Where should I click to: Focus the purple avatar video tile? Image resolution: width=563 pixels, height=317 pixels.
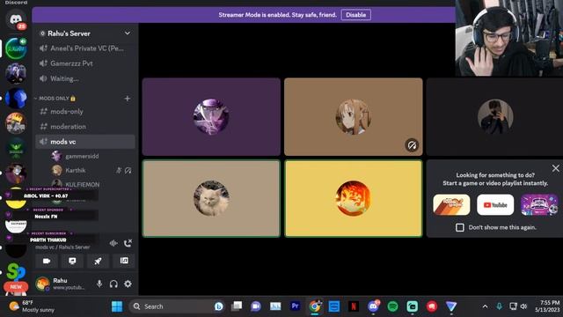pos(211,117)
